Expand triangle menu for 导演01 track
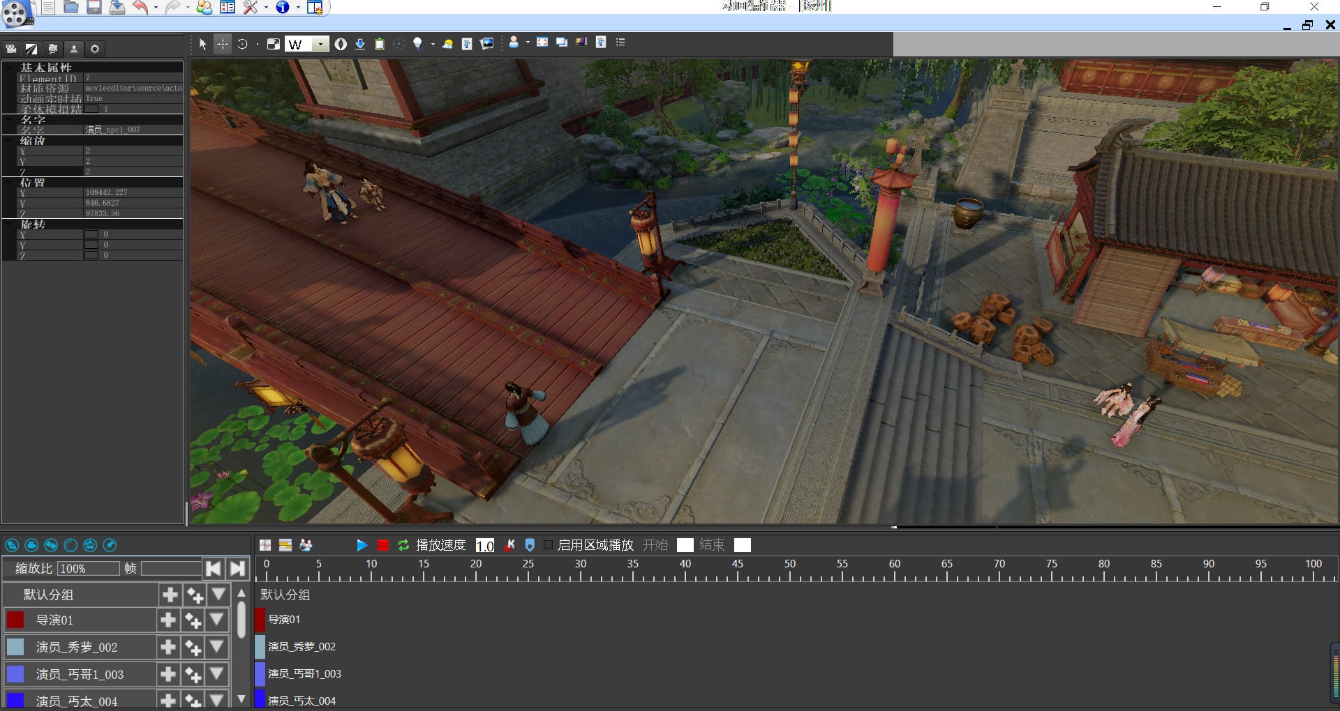Image resolution: width=1340 pixels, height=711 pixels. [217, 620]
